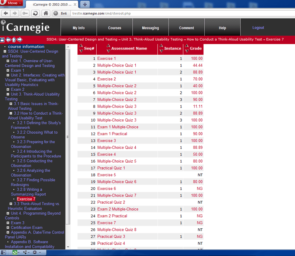Open 3.2.5 Conducting the Observation
The image size is (295, 256).
(32, 163)
